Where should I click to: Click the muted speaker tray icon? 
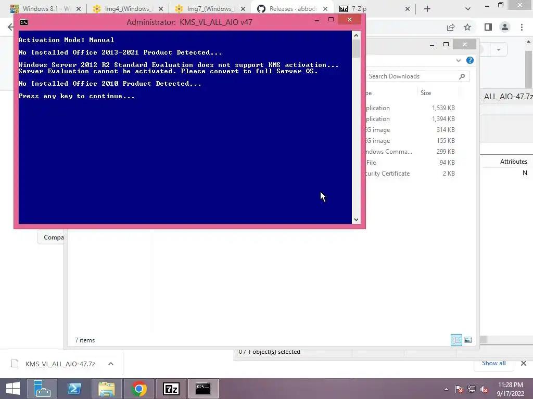(x=484, y=389)
